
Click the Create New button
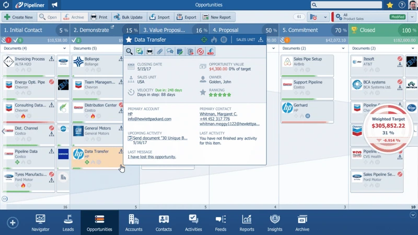[x=19, y=17]
